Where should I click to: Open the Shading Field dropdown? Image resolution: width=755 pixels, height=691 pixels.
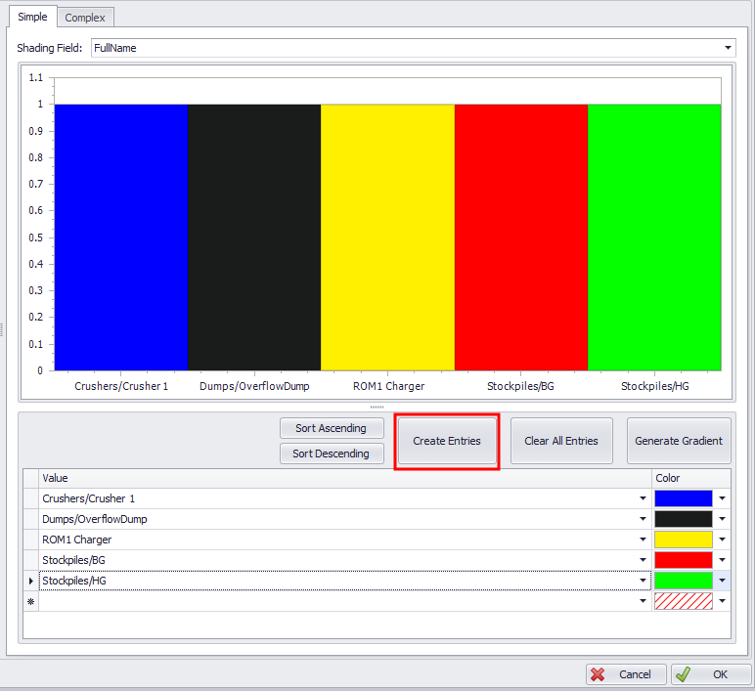(728, 48)
